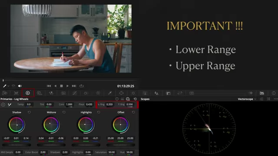This screenshot has height=156, width=278.
Task: Toggle viewer loop playback
Action: [x=82, y=86]
